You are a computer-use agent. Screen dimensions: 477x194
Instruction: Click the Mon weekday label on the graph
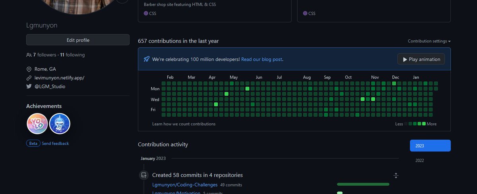[x=155, y=89]
